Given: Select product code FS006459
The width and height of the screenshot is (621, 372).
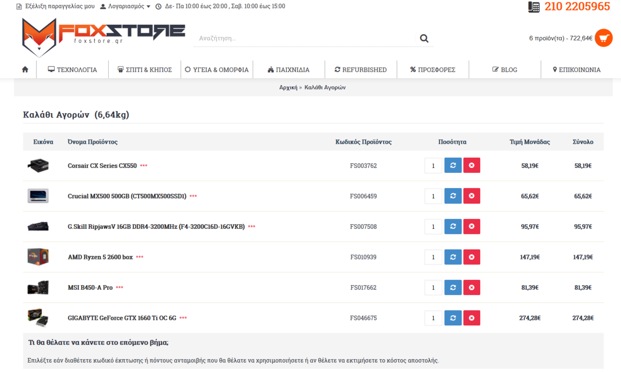Looking at the screenshot, I should 363,196.
